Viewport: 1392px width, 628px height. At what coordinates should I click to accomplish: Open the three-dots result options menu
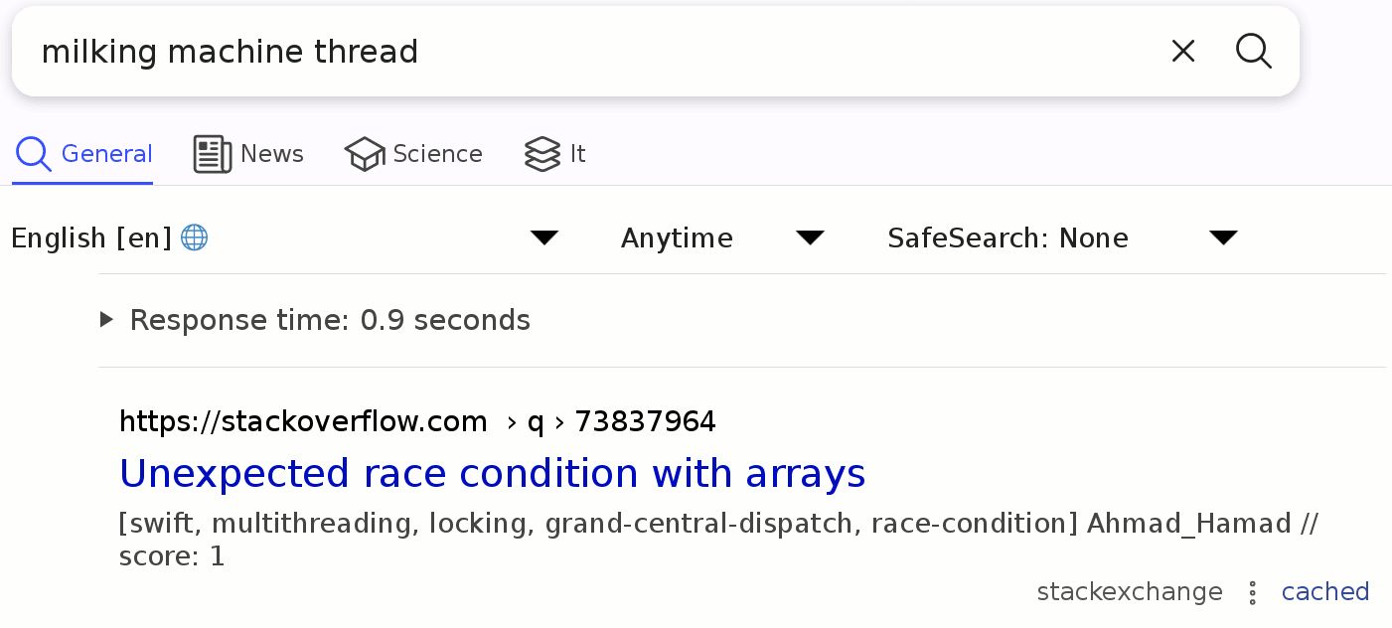point(1252,592)
